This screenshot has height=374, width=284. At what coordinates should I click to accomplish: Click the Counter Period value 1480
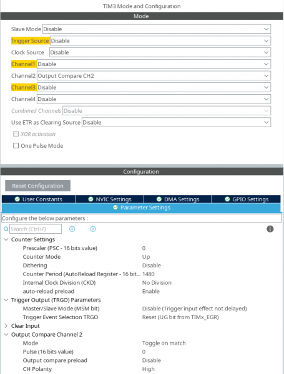pos(149,274)
